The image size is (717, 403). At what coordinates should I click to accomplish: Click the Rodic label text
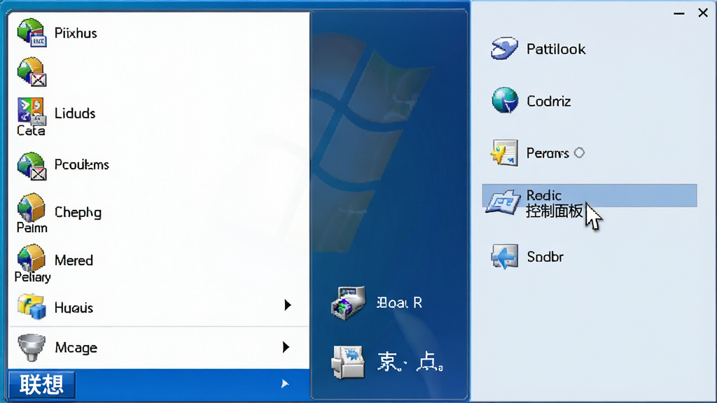(x=543, y=196)
